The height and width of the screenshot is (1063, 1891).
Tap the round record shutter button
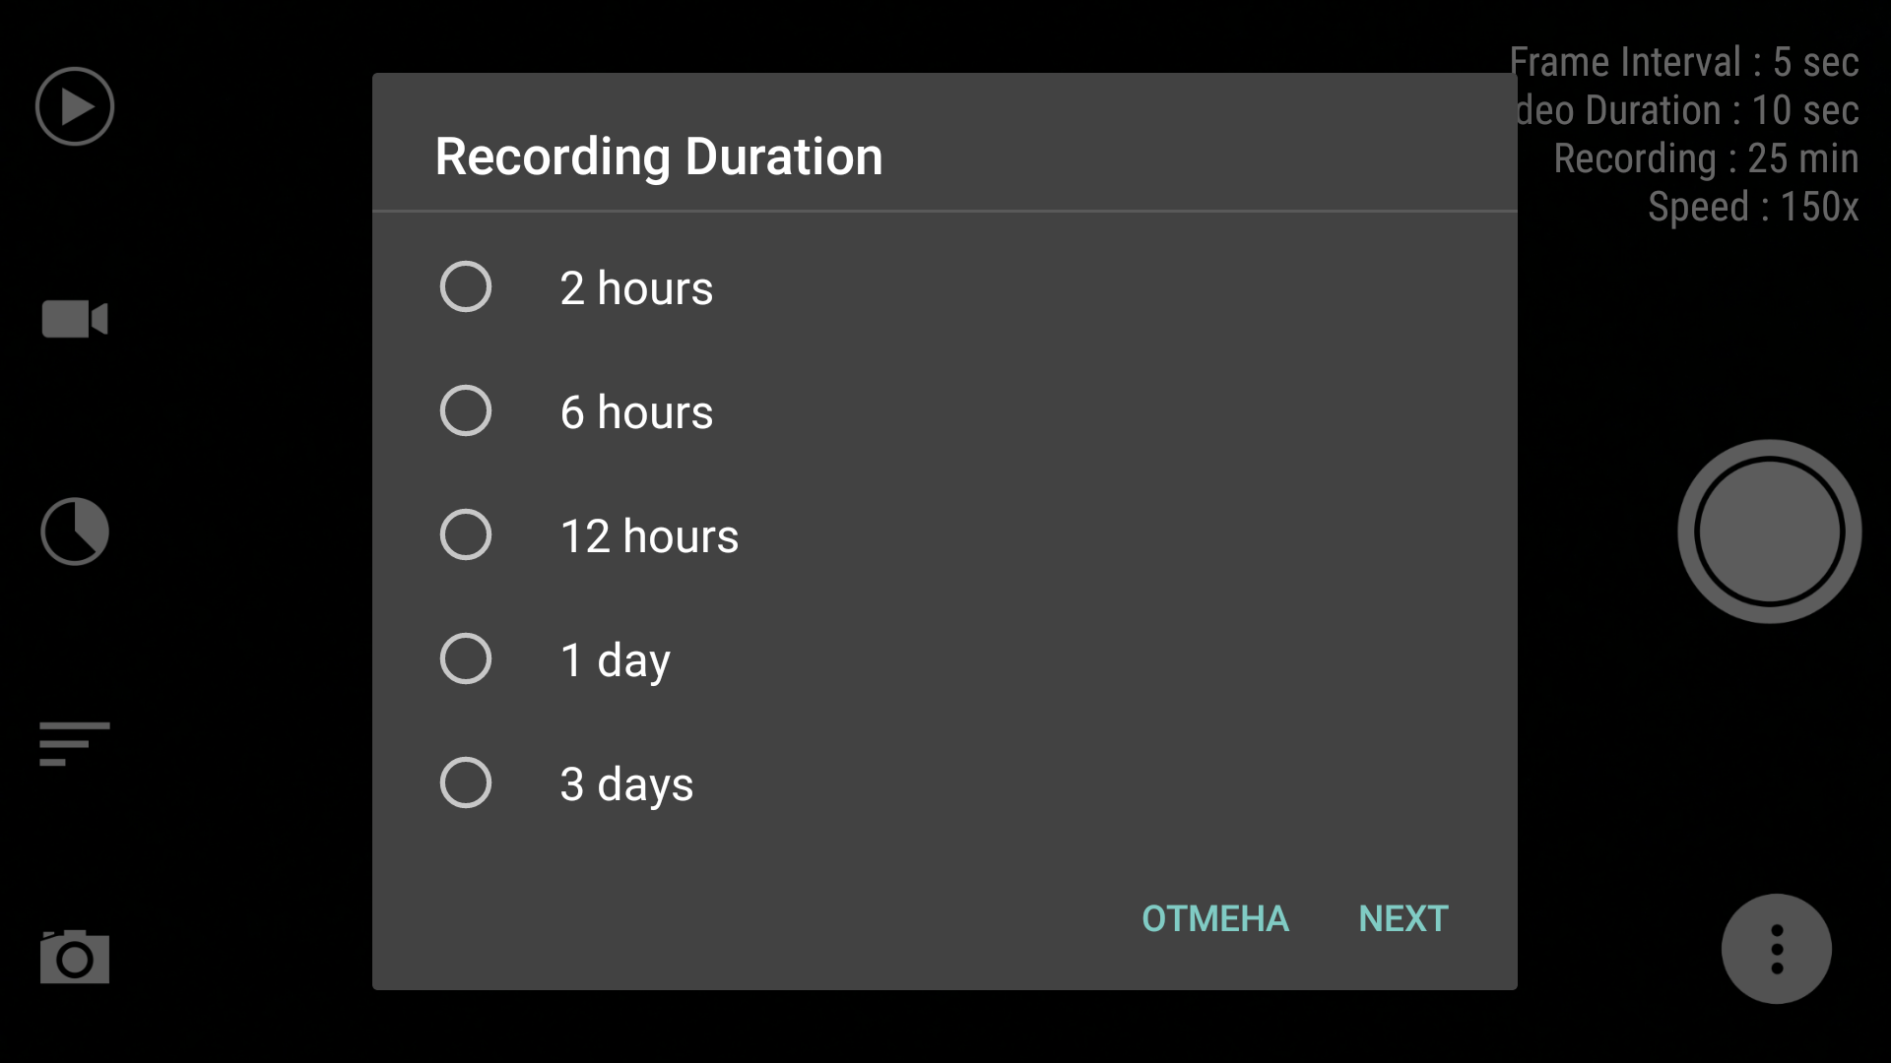pos(1770,531)
